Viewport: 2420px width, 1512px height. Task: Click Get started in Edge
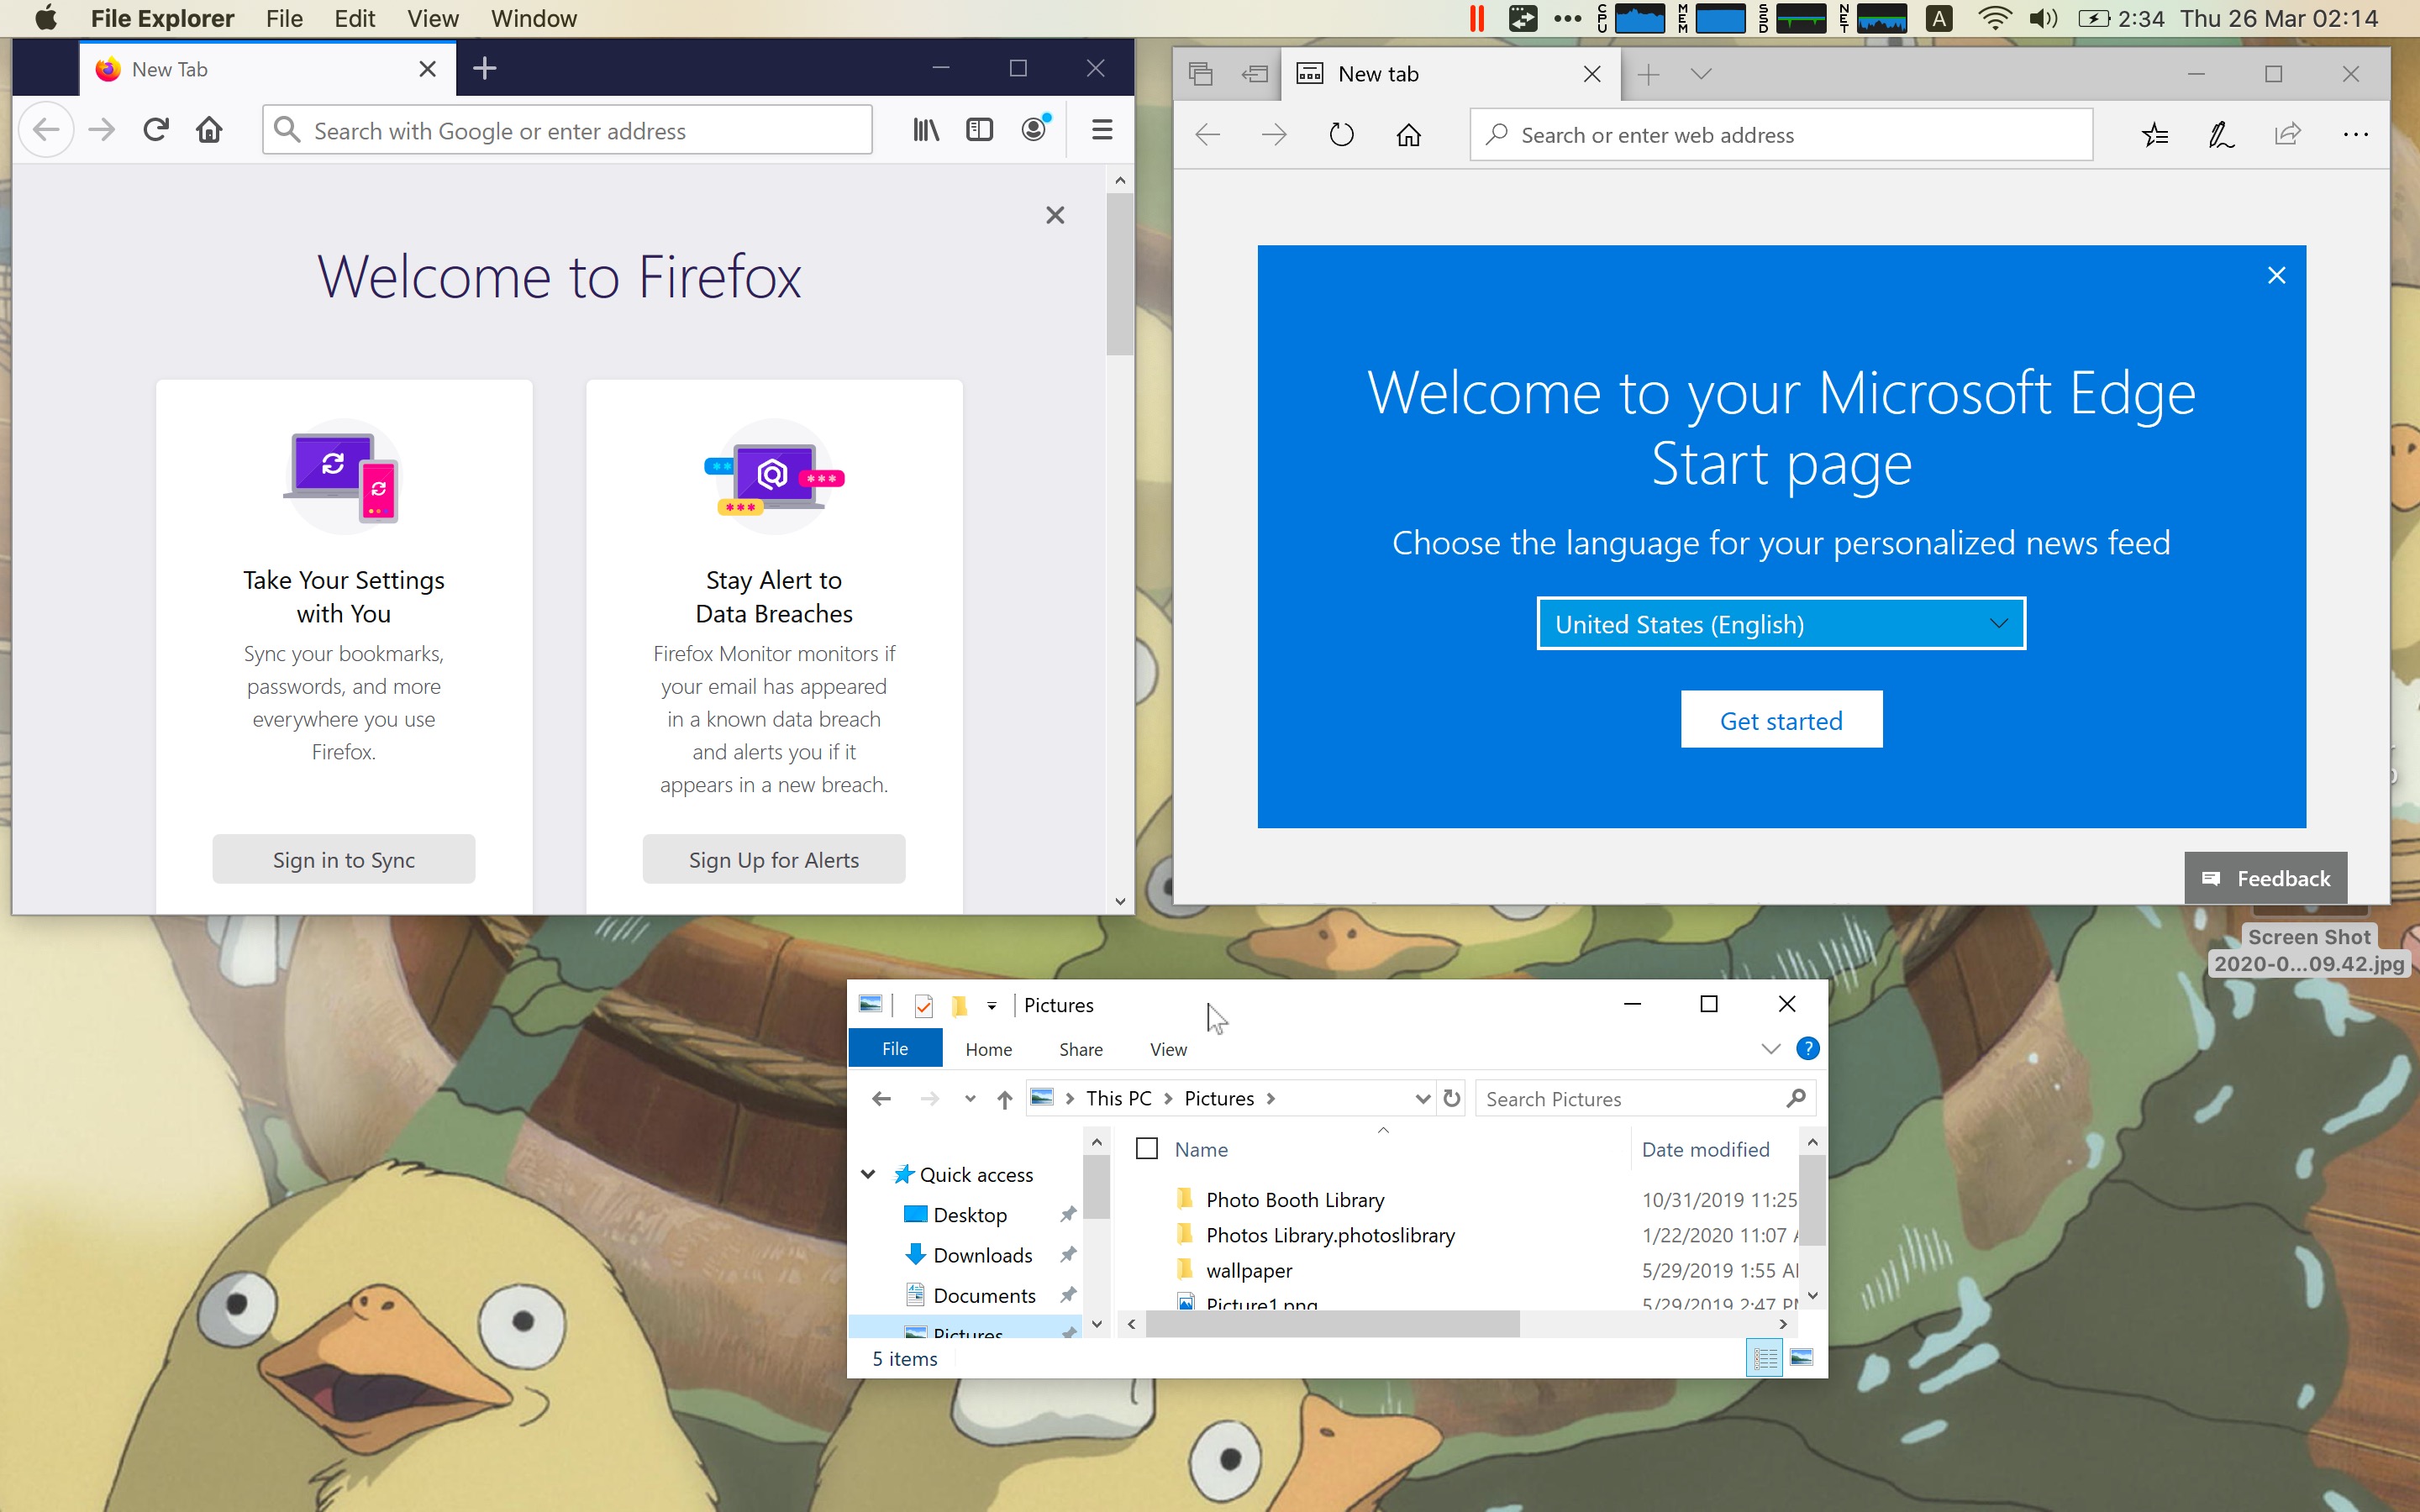(x=1781, y=720)
